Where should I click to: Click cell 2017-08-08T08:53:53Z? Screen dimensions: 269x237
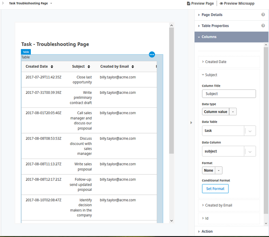pyautogui.click(x=43, y=139)
